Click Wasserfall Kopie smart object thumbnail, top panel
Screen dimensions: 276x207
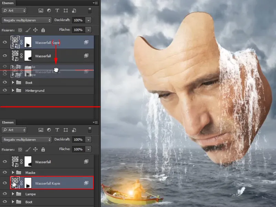pos(15,42)
